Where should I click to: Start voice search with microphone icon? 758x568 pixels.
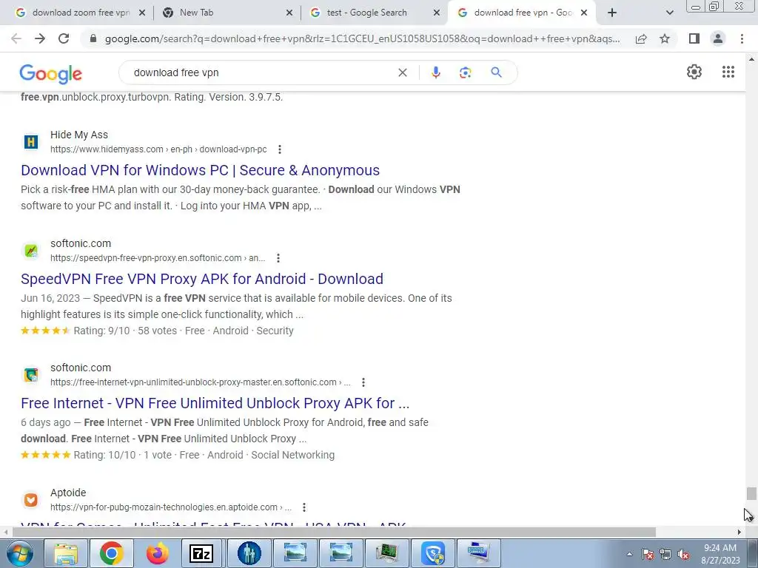435,72
